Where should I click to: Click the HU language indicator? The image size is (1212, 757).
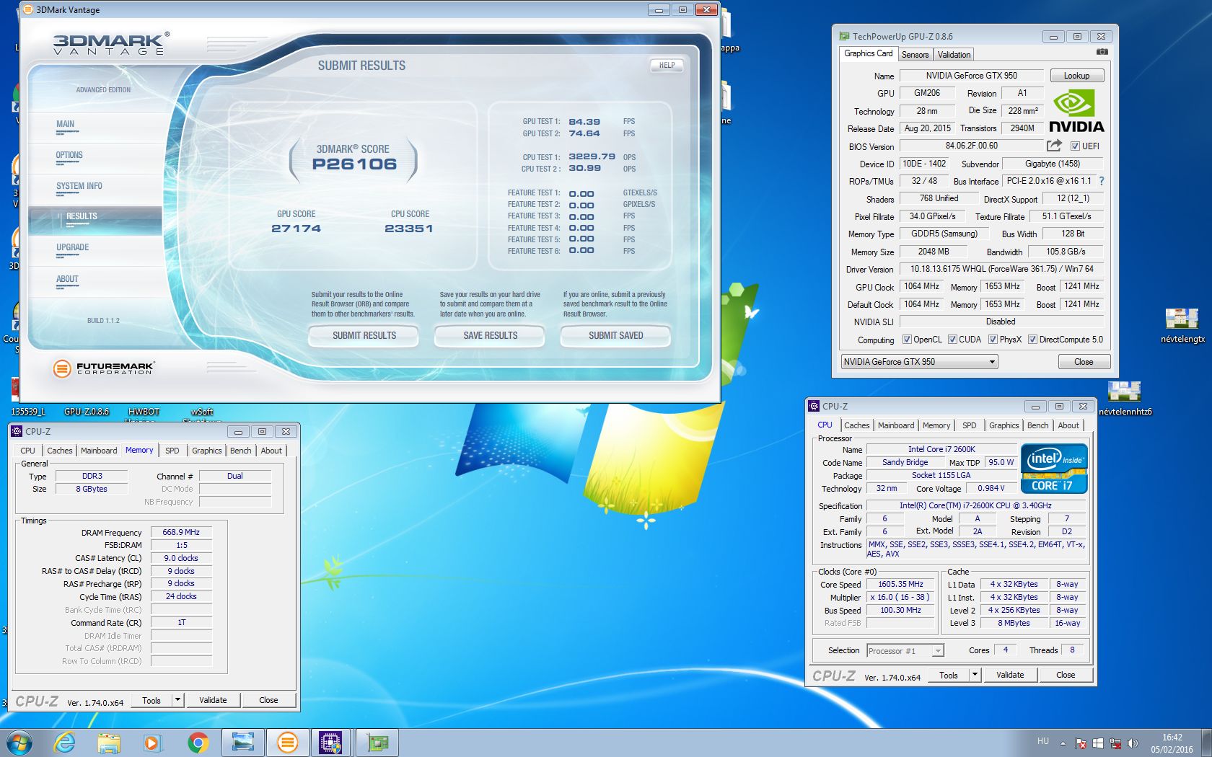click(1043, 741)
